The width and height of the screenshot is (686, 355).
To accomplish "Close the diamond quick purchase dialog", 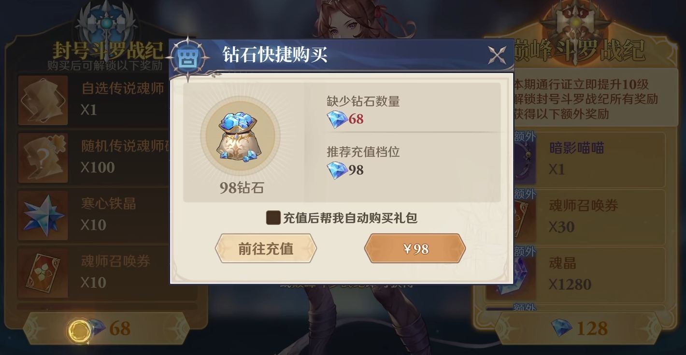I will coord(497,56).
